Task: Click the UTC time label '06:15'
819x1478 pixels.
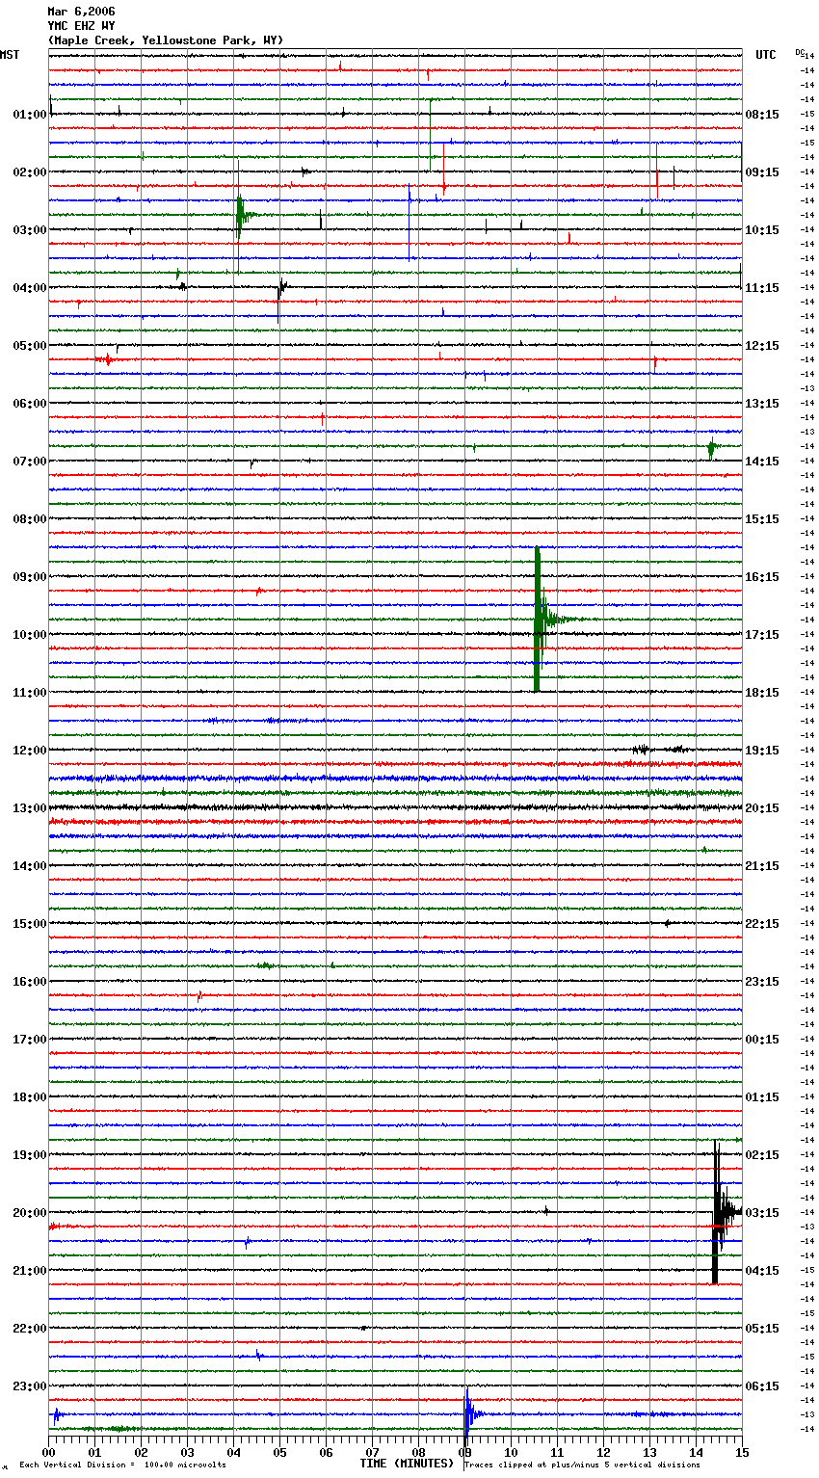Action: pos(762,1386)
